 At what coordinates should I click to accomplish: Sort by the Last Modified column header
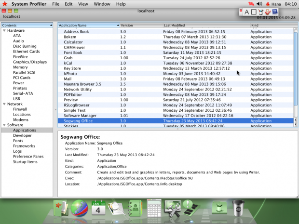(x=206, y=26)
